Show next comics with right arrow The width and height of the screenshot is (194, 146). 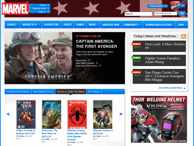121,114
